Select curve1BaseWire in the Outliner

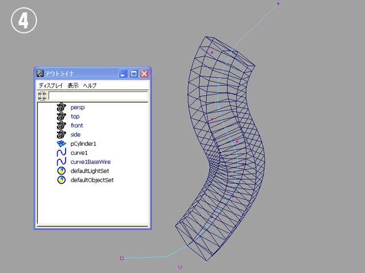(90, 162)
